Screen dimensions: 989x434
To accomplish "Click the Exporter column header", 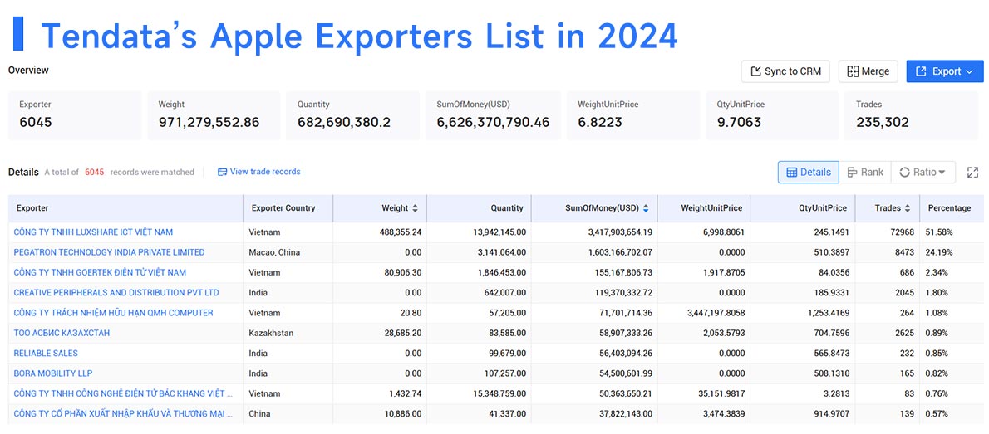I will point(125,207).
